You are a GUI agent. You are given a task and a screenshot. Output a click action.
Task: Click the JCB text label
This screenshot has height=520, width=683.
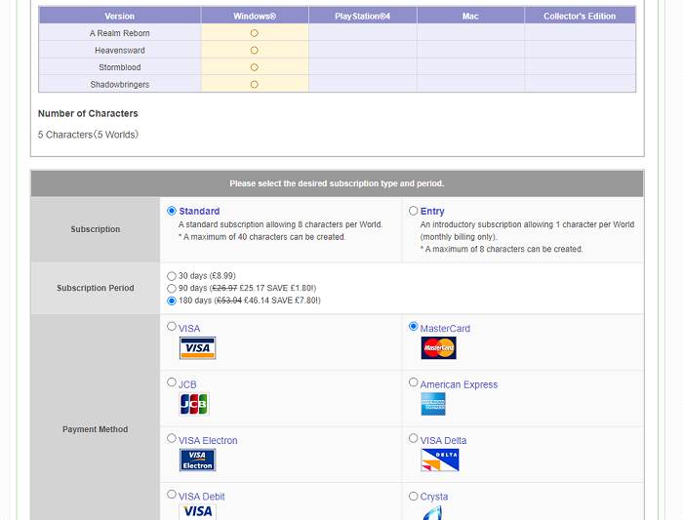187,384
